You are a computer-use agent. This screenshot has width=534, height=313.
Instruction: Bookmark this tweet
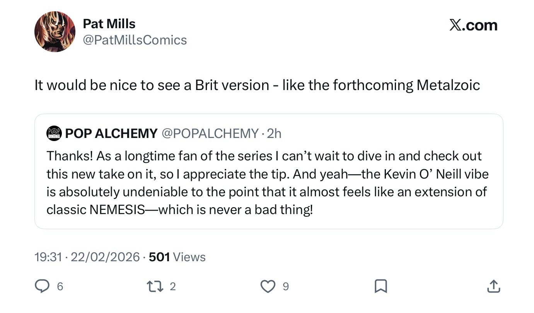click(x=381, y=286)
